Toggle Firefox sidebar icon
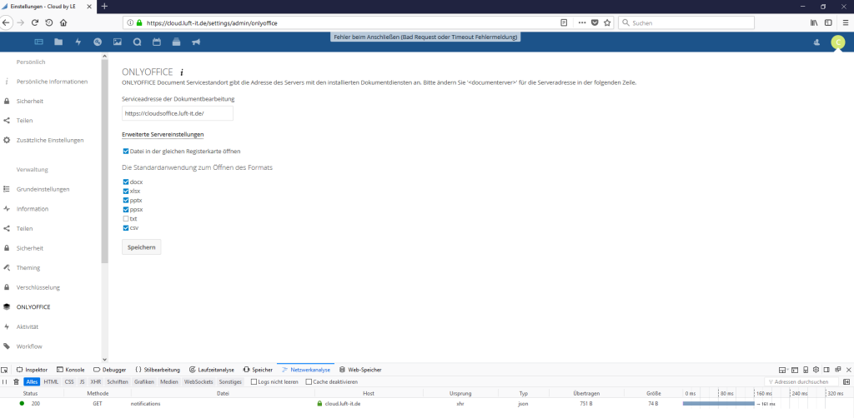 828,22
